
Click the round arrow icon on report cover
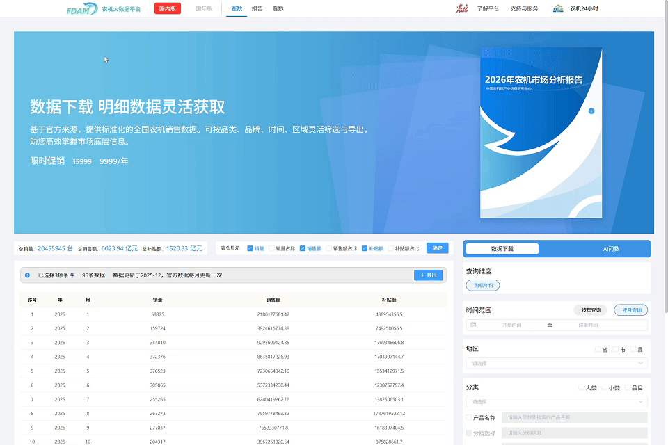click(x=591, y=111)
